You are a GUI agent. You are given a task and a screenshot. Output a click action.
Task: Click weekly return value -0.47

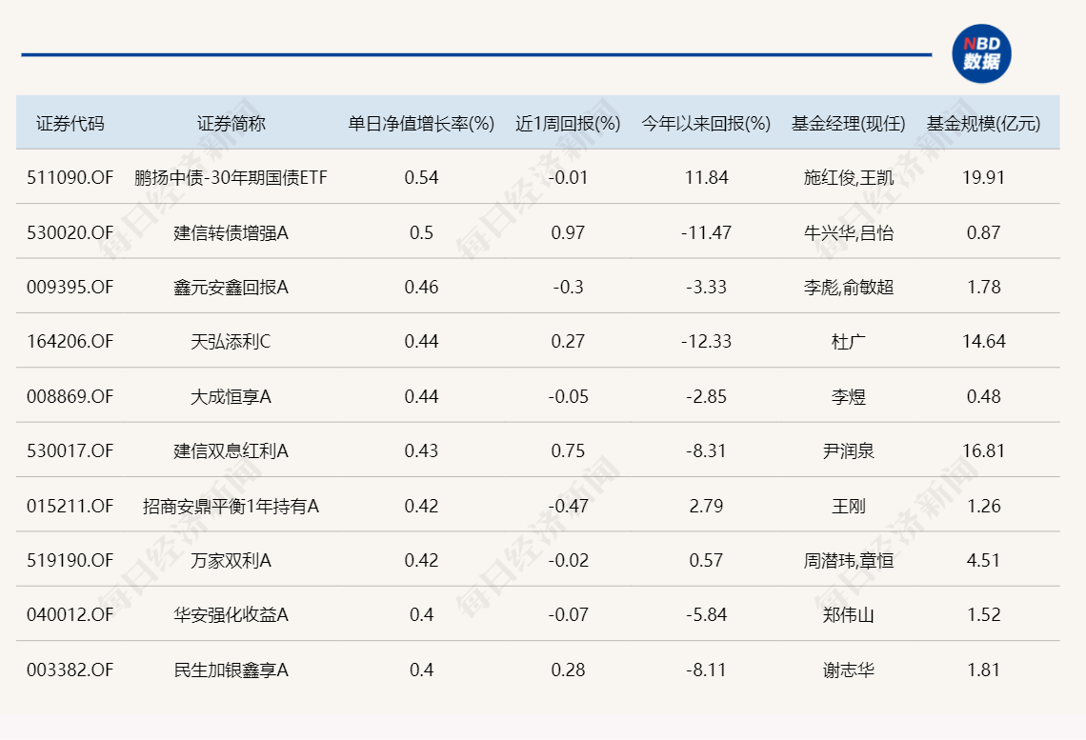[568, 506]
